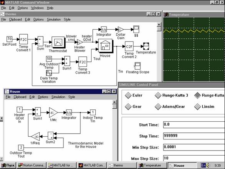Open File menu in MATLAB Command Window
The image size is (225, 169).
(x=3, y=8)
